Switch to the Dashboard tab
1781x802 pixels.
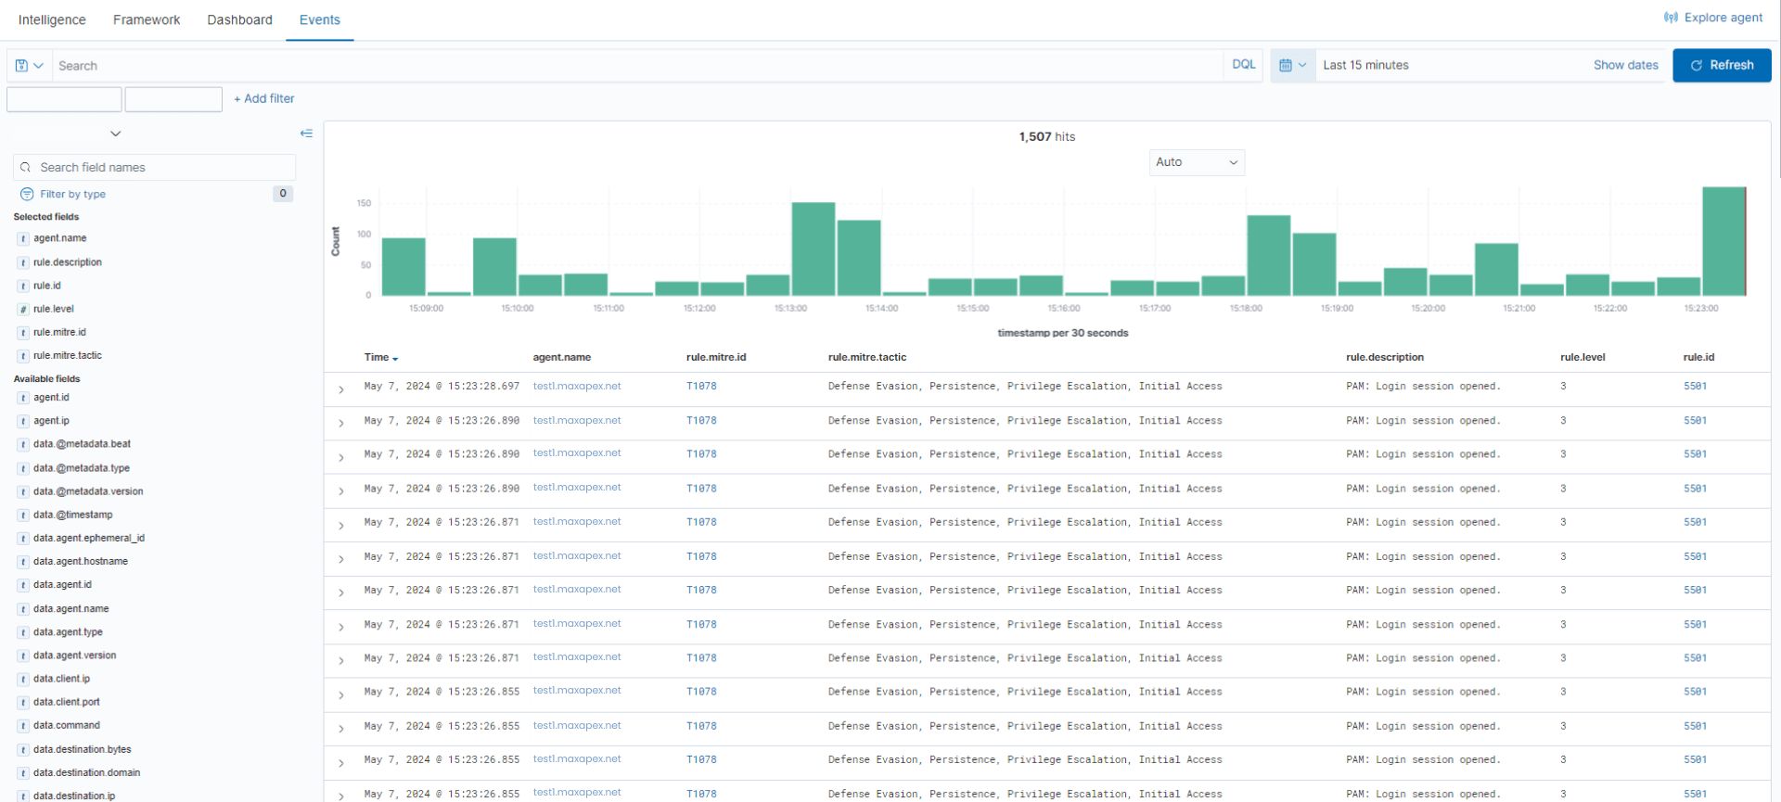(x=239, y=19)
